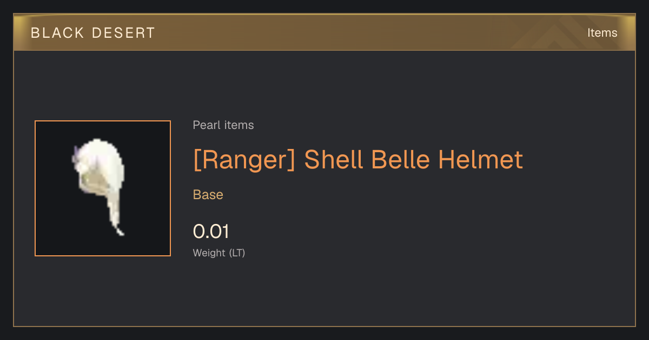Click the gold header banner center area

pos(325,32)
